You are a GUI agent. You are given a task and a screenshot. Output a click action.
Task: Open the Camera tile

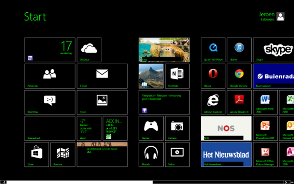pos(177,128)
